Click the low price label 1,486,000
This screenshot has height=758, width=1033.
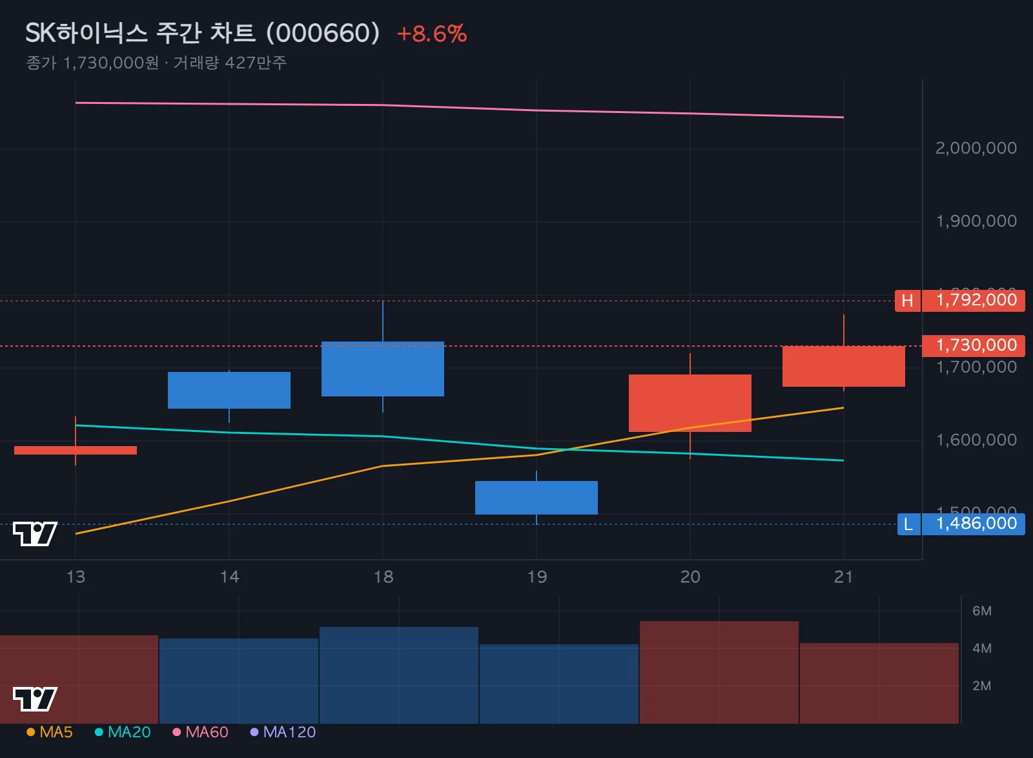click(973, 524)
